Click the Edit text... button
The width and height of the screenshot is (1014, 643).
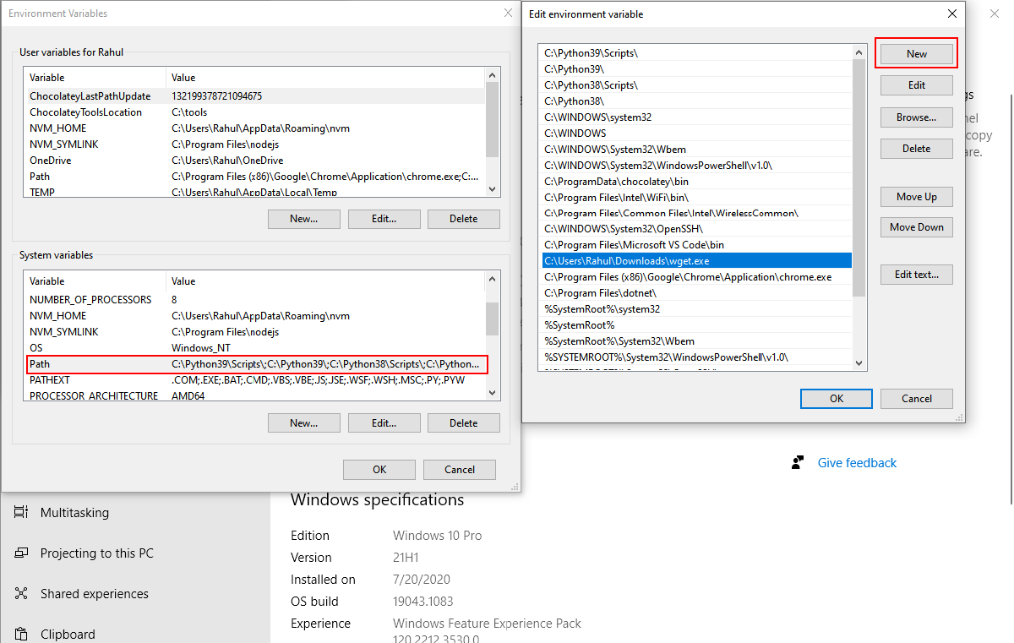point(916,275)
